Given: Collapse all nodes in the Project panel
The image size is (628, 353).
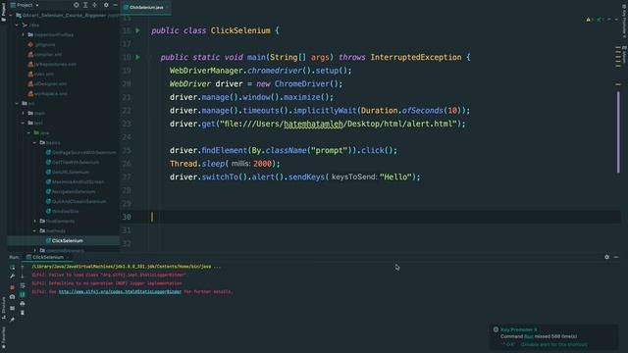Looking at the screenshot, I should 95,5.
